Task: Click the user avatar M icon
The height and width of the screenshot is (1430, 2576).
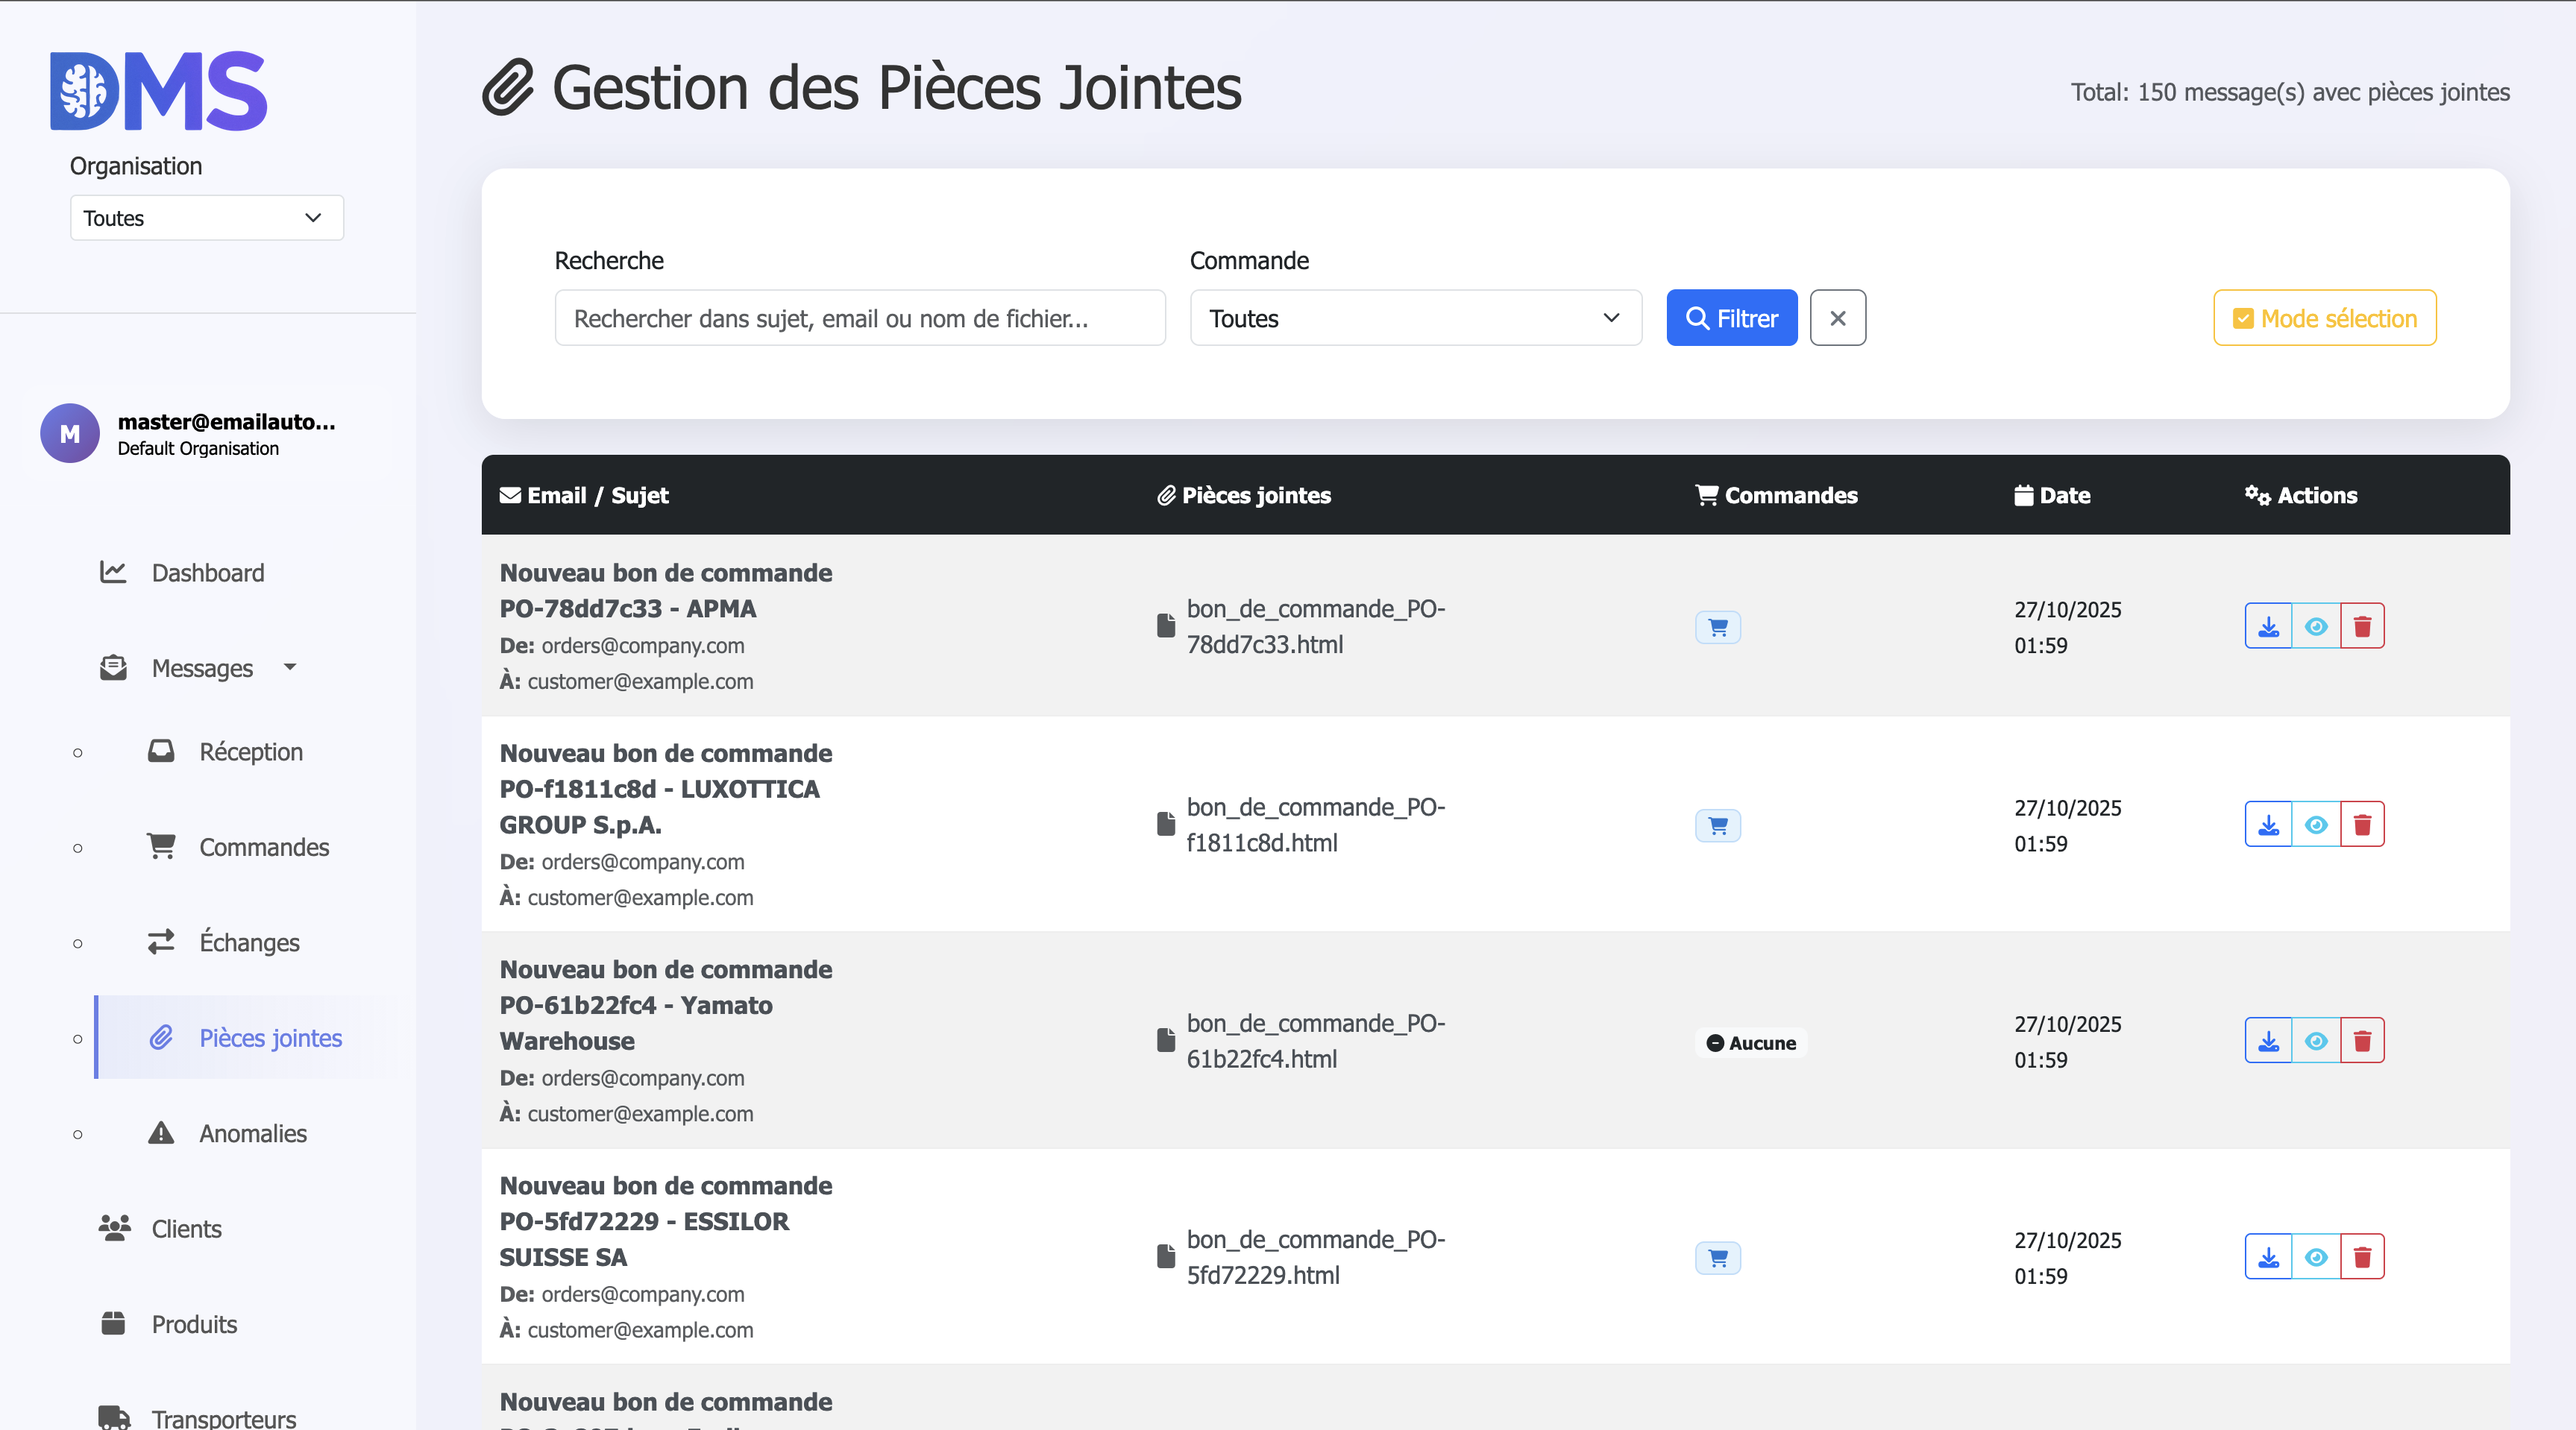Action: 69,433
